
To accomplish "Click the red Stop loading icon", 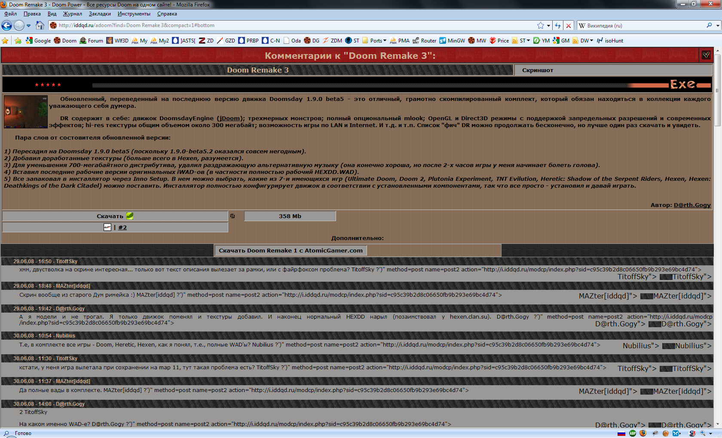I will [569, 26].
